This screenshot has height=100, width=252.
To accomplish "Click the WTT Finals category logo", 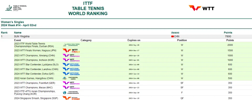I will 71,51.
